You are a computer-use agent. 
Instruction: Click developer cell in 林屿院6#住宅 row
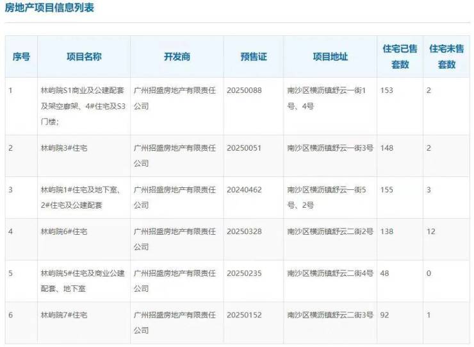point(177,239)
